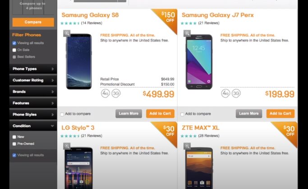Open the Samsung Galaxy S8 phone image
This screenshot has height=189, width=308.
click(79, 61)
